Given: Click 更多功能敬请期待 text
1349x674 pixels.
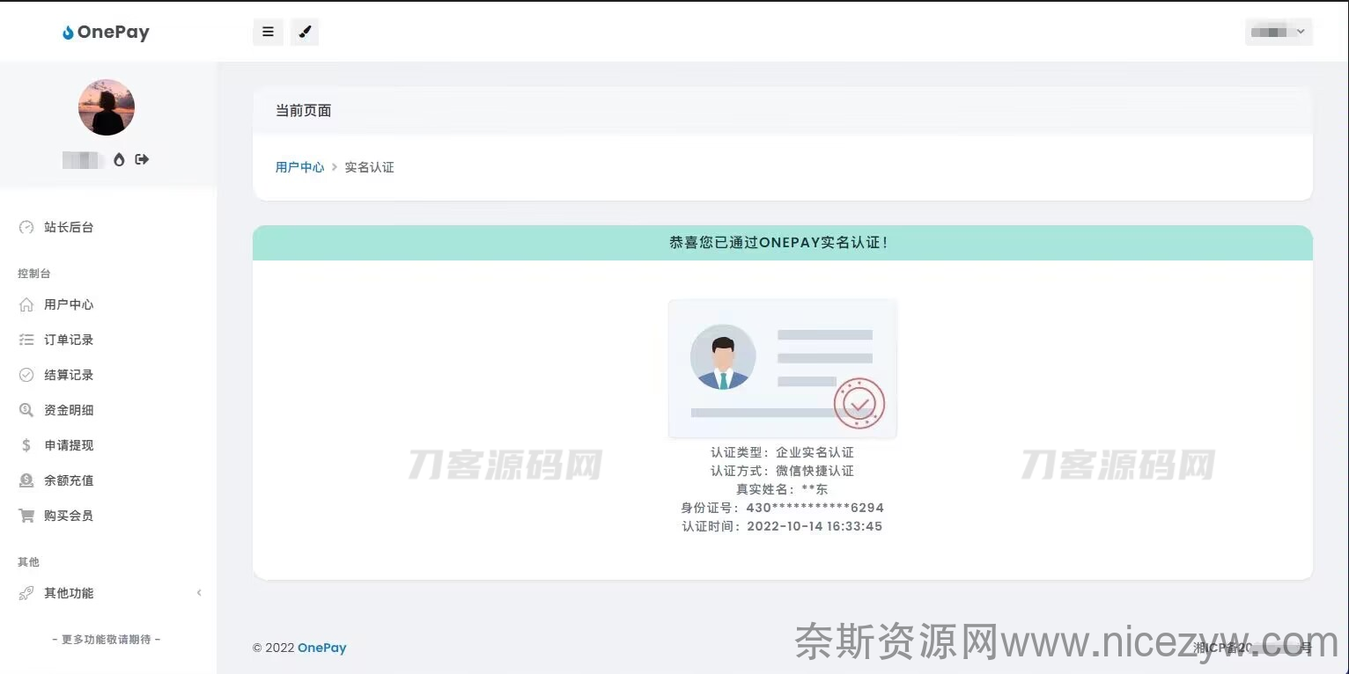Looking at the screenshot, I should pos(106,640).
